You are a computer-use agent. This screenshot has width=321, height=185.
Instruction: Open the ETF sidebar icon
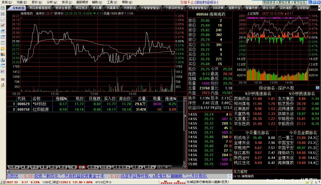point(3,72)
